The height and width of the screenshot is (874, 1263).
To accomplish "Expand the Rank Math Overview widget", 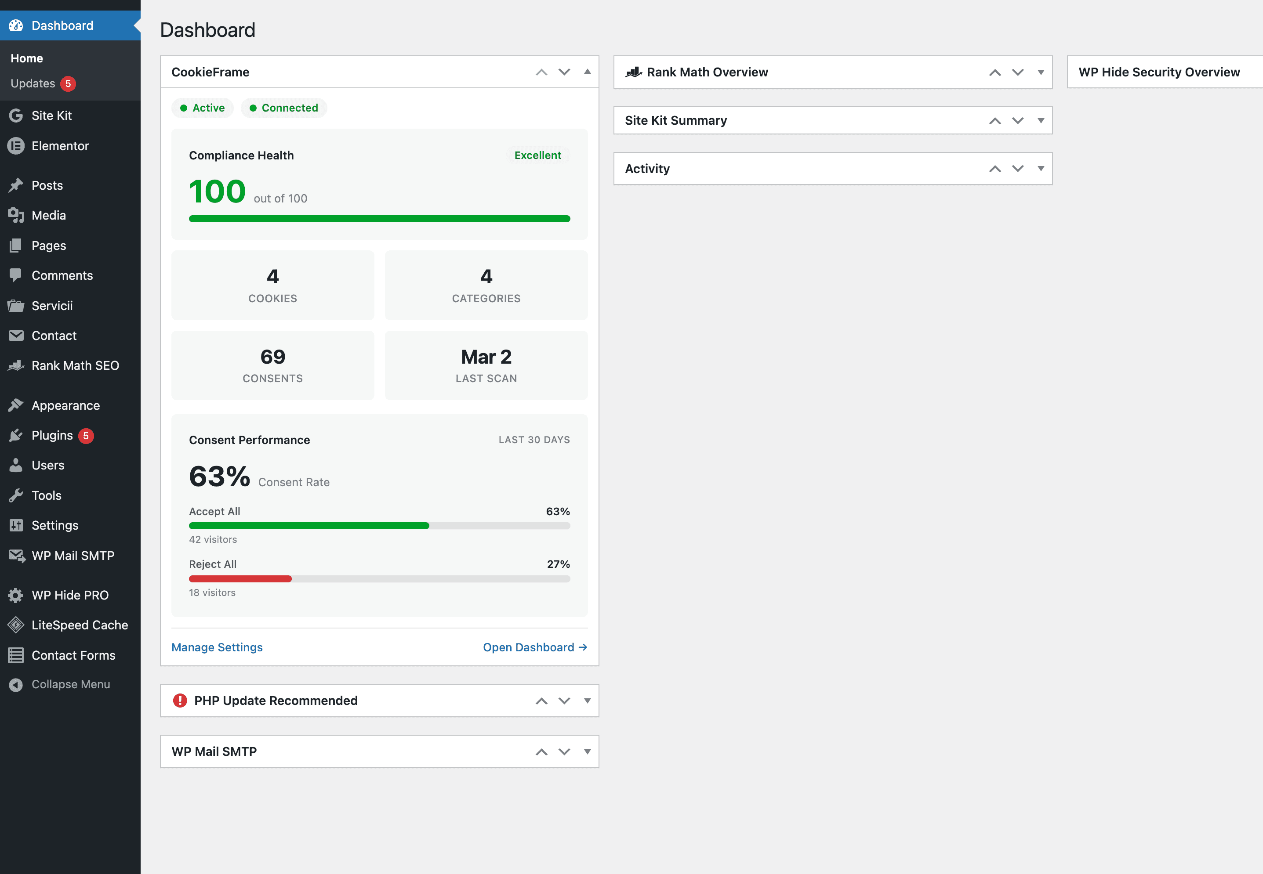I will click(1041, 72).
